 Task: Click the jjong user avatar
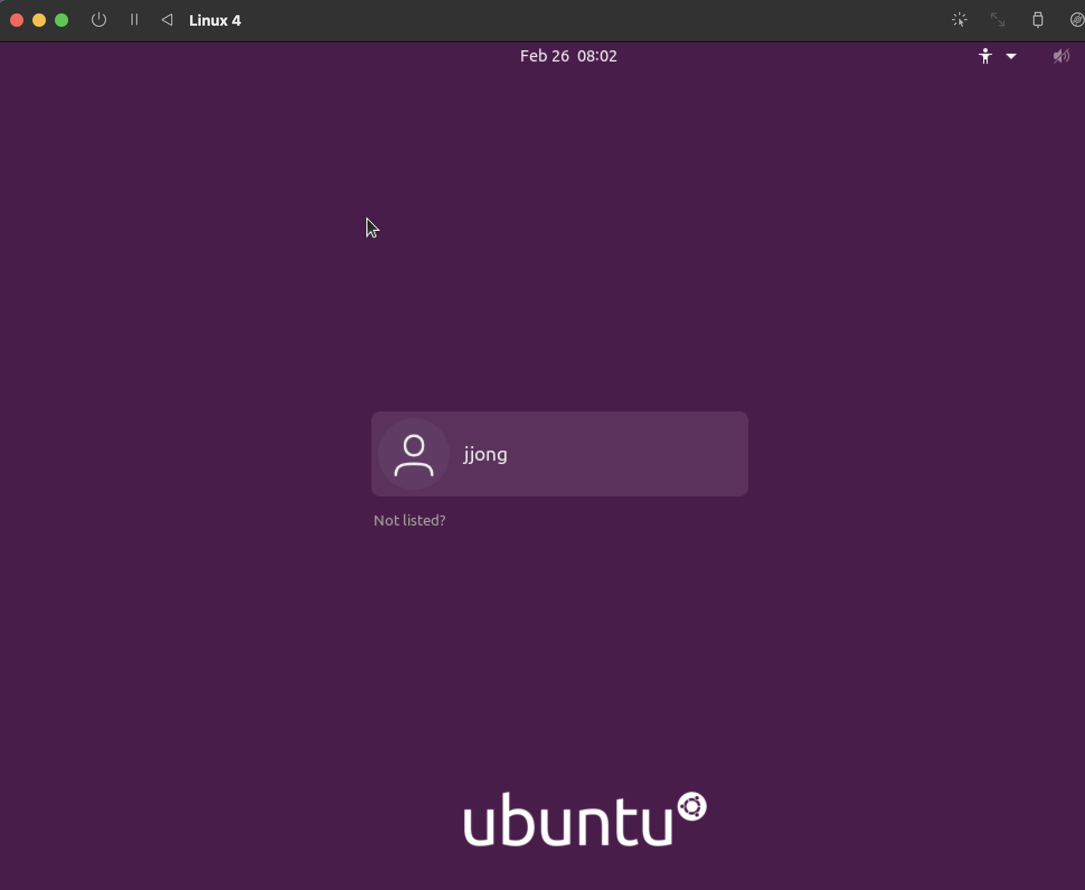tap(414, 454)
